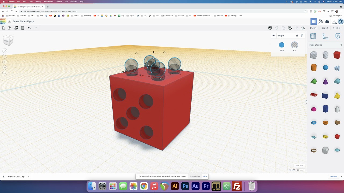Image resolution: width=344 pixels, height=193 pixels.
Task: Pick the green Roof shape
Action: [x=314, y=81]
